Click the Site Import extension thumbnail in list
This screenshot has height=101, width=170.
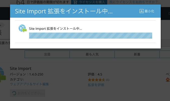[x=2, y=75]
